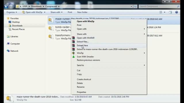Select Extract to maze-runner folder entry

coord(109,49)
